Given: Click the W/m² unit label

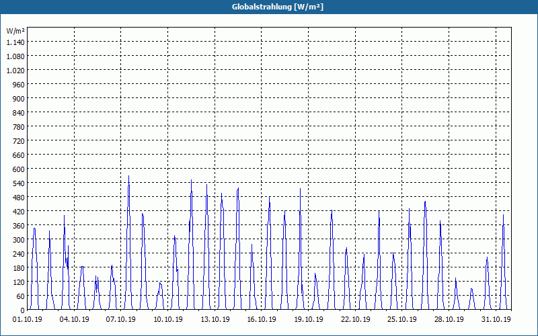Looking at the screenshot, I should point(15,31).
